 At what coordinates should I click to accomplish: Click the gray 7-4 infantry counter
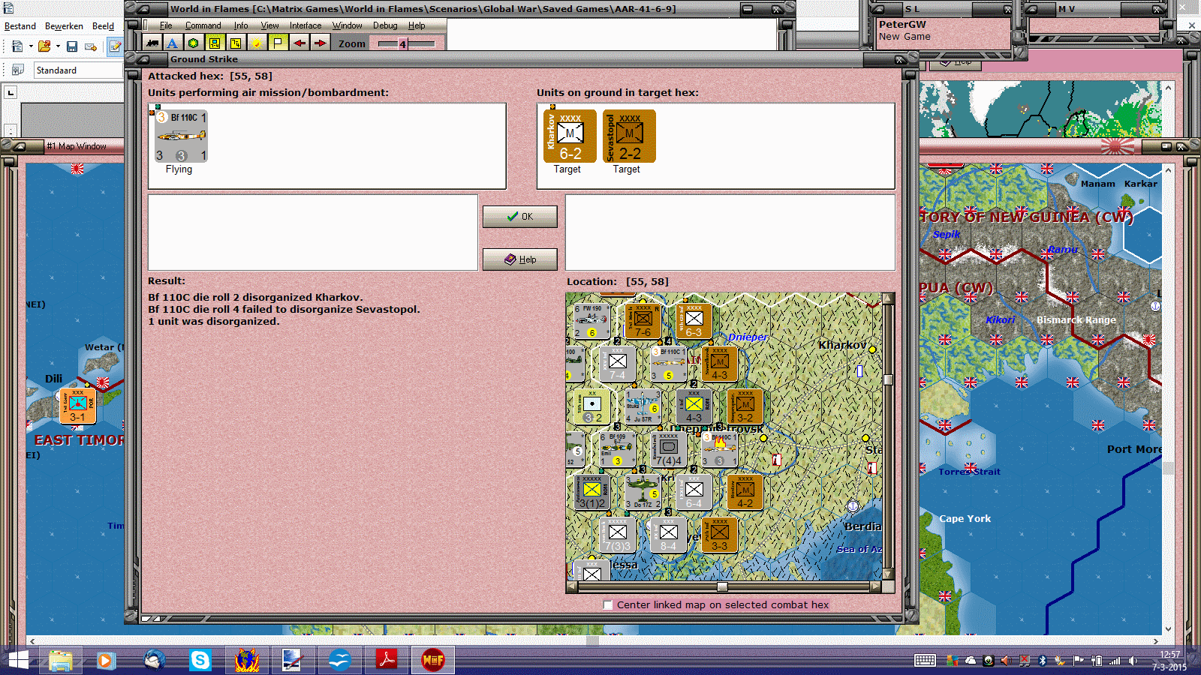pos(618,364)
